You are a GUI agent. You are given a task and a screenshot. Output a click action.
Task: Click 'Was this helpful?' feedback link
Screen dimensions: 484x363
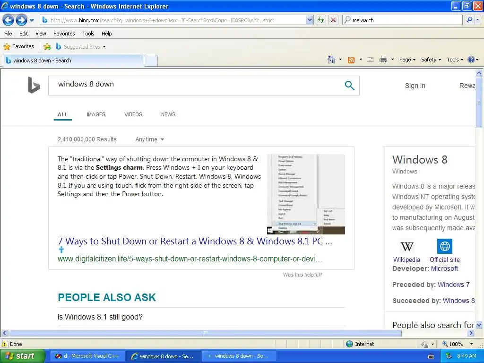(302, 275)
